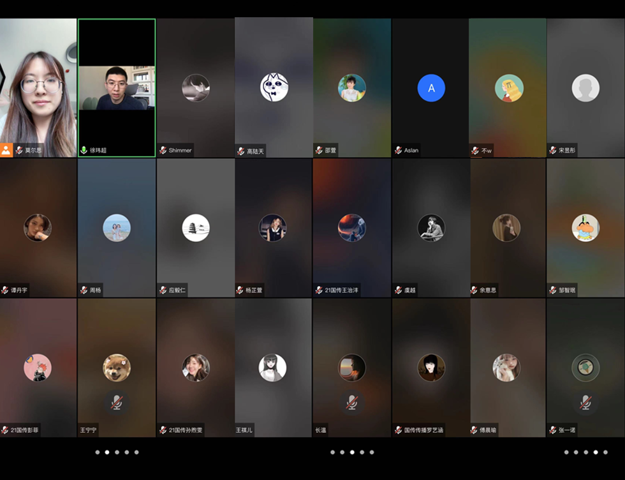Select the green-bordered active speaker video of 徐玮超
625x480 pixels.
pos(117,88)
